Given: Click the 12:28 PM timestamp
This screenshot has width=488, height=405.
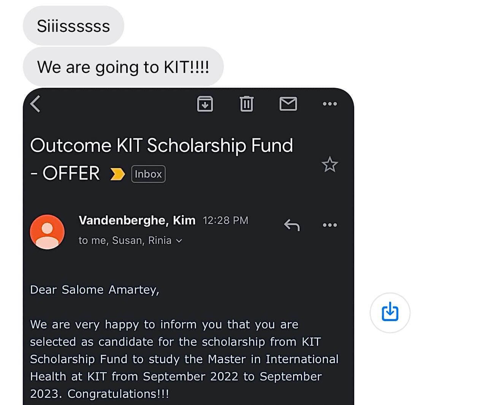Looking at the screenshot, I should click(225, 220).
